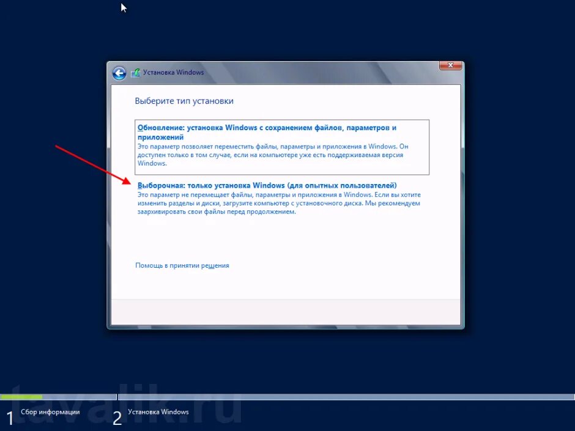Screen dimensions: 575x431
Task: Click the Windows Setup icon in title bar
Action: (136, 73)
